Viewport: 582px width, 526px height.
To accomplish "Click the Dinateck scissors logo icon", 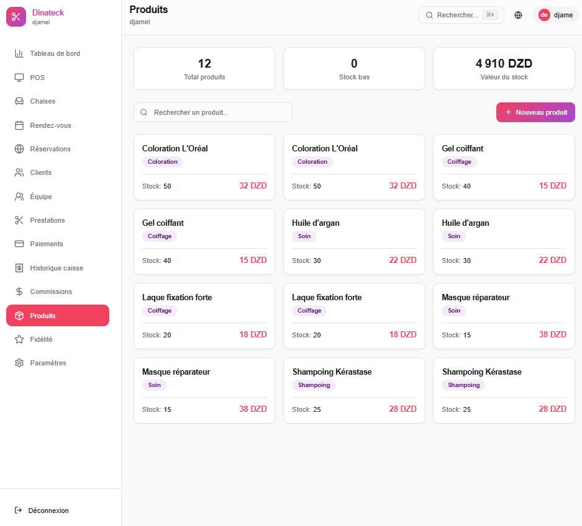I will pyautogui.click(x=16, y=17).
